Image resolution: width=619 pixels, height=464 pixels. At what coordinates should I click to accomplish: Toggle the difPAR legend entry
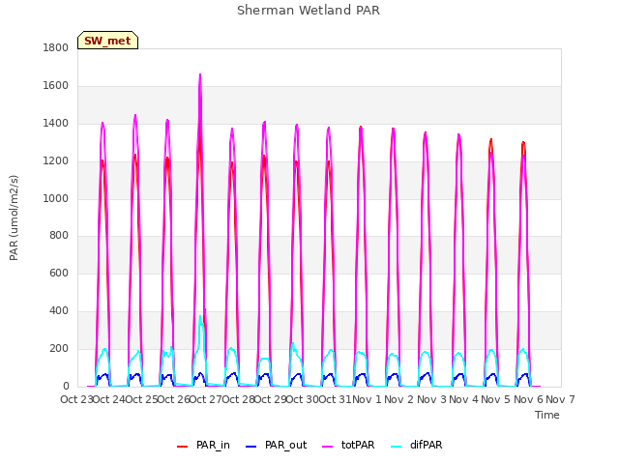click(417, 445)
